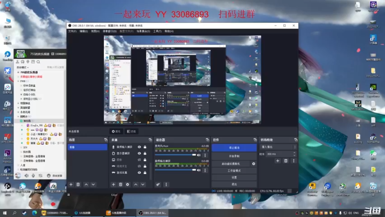Float the Scene Transitions dock panel
The height and width of the screenshot is (217, 385).
point(296,140)
